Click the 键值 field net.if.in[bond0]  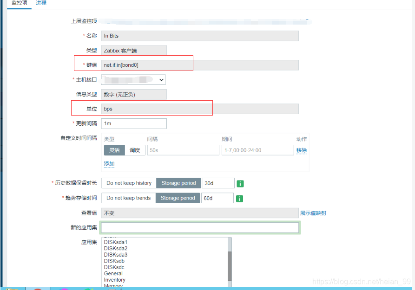[200, 65]
